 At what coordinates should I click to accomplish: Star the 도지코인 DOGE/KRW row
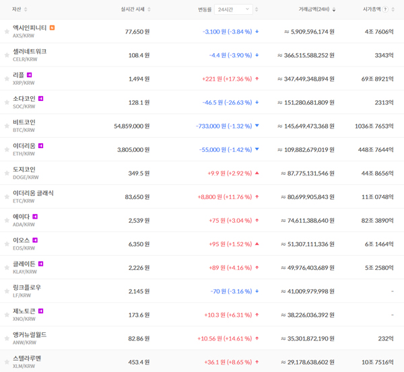[x=7, y=173]
